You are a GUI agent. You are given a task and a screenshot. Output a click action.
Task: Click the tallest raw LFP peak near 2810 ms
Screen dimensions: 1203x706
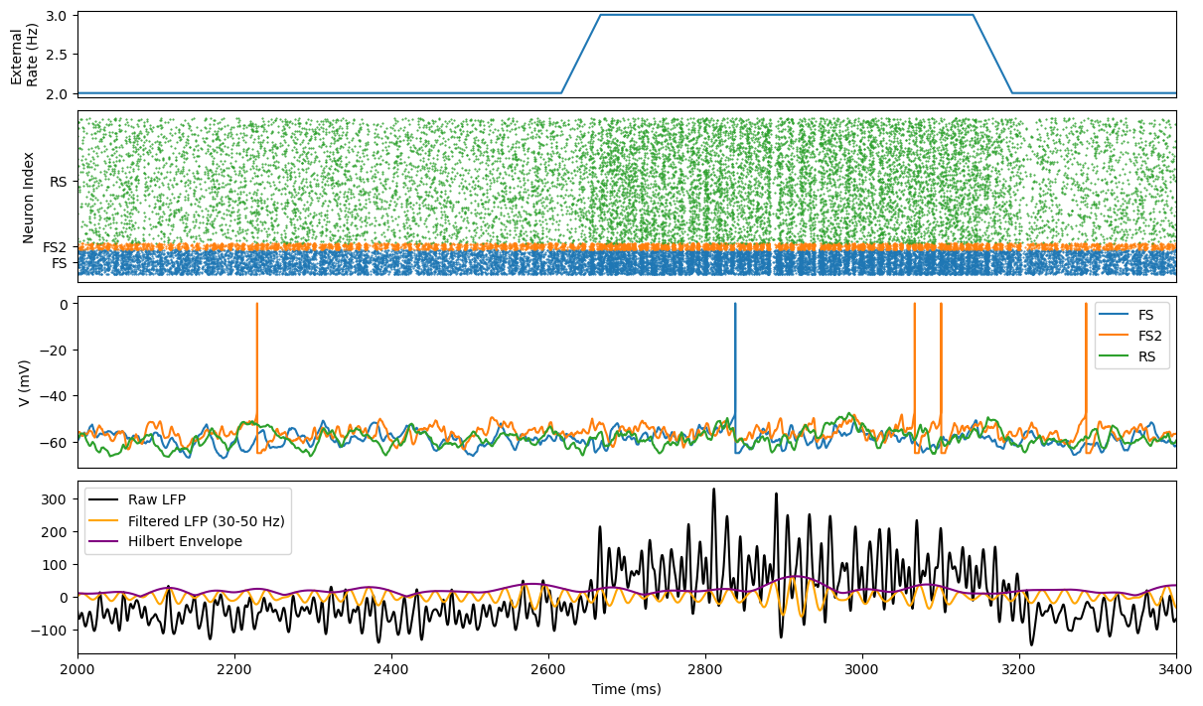tap(713, 490)
